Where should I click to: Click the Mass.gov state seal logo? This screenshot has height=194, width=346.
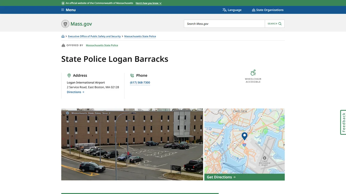click(x=65, y=24)
